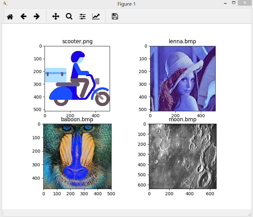Viewport: 253px width, 217px height.
Task: Click the toolbar drag handle at the left edge
Action: [4, 16]
